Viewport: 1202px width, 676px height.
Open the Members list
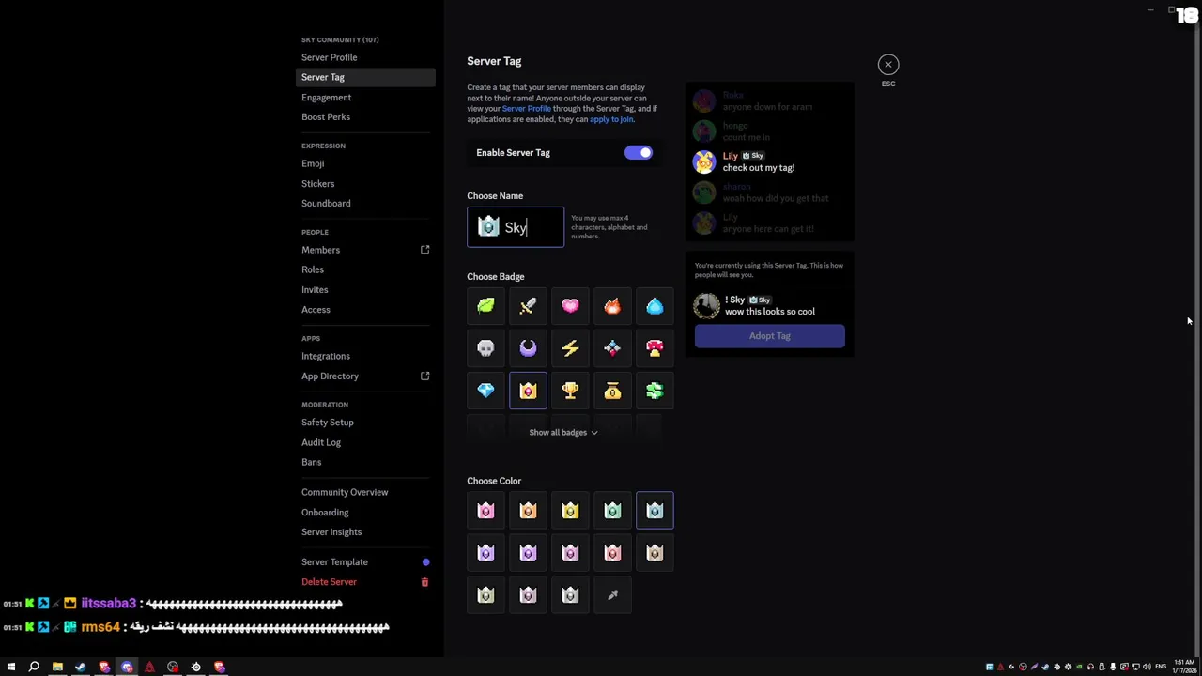[x=365, y=250]
